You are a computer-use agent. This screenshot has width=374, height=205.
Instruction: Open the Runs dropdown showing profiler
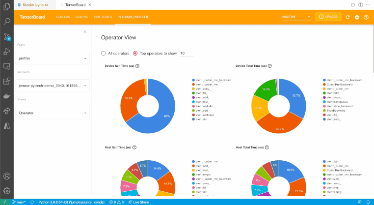click(53, 59)
